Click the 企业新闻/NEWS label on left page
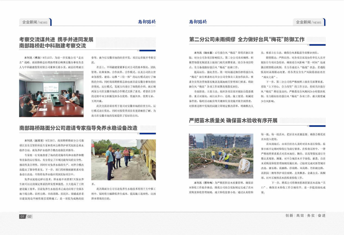Screen dimensions: 344x235 35,22
